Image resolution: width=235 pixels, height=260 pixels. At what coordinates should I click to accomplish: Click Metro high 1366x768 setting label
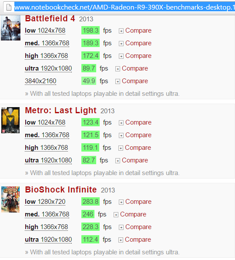(47, 148)
